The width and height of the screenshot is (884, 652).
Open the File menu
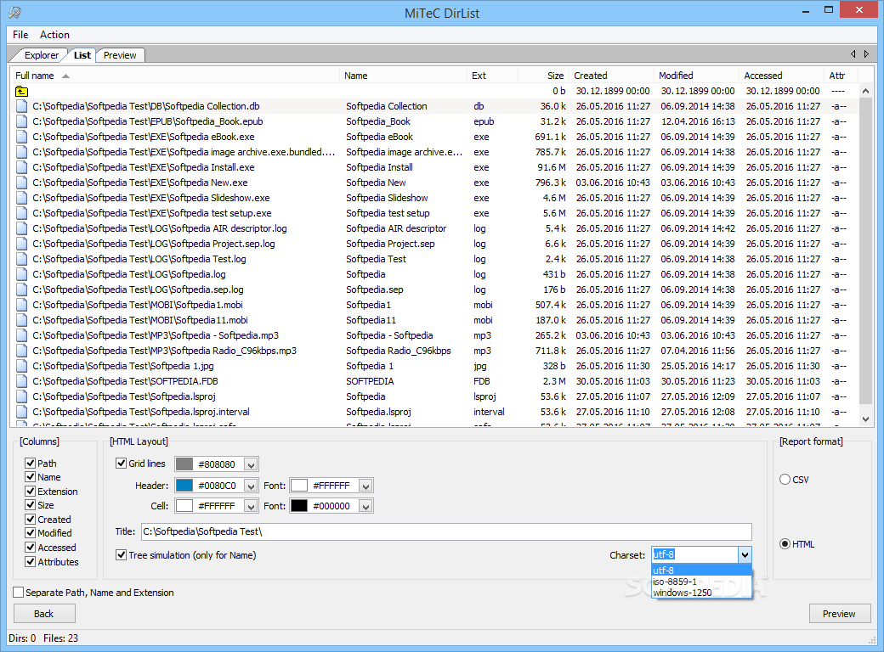20,34
